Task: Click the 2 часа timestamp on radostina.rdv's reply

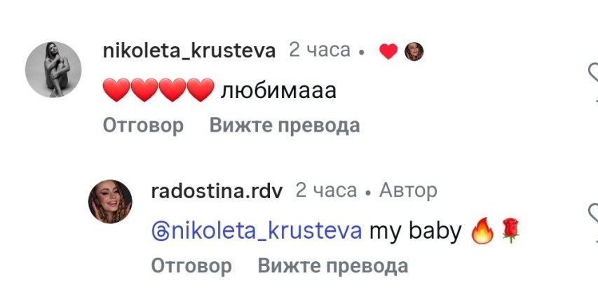Action: pos(326,190)
